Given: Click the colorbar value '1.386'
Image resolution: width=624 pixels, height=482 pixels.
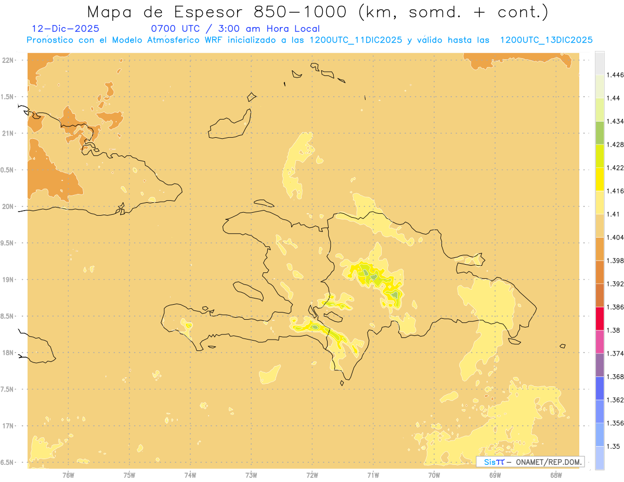Looking at the screenshot, I should coord(615,307).
